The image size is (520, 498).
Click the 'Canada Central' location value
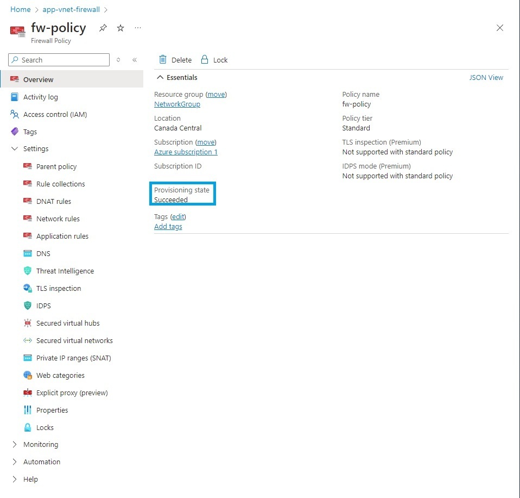click(177, 128)
